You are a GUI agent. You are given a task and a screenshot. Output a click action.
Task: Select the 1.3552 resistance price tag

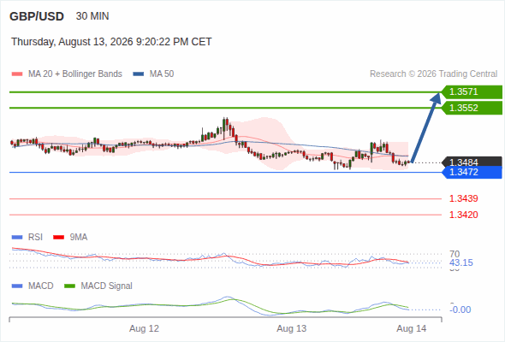click(x=472, y=108)
